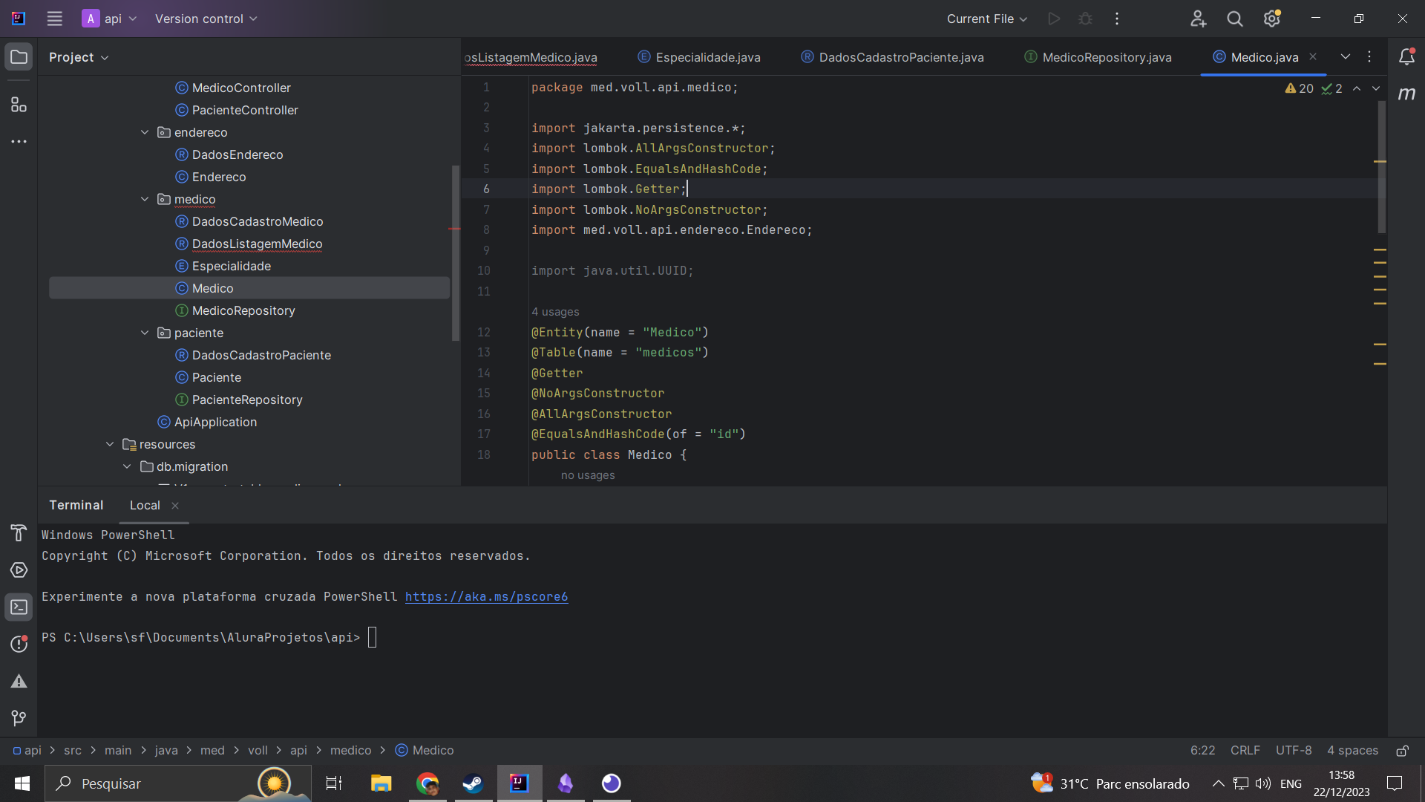Switch to MedicoRepository.java tab
Image resolution: width=1425 pixels, height=802 pixels.
1098,57
